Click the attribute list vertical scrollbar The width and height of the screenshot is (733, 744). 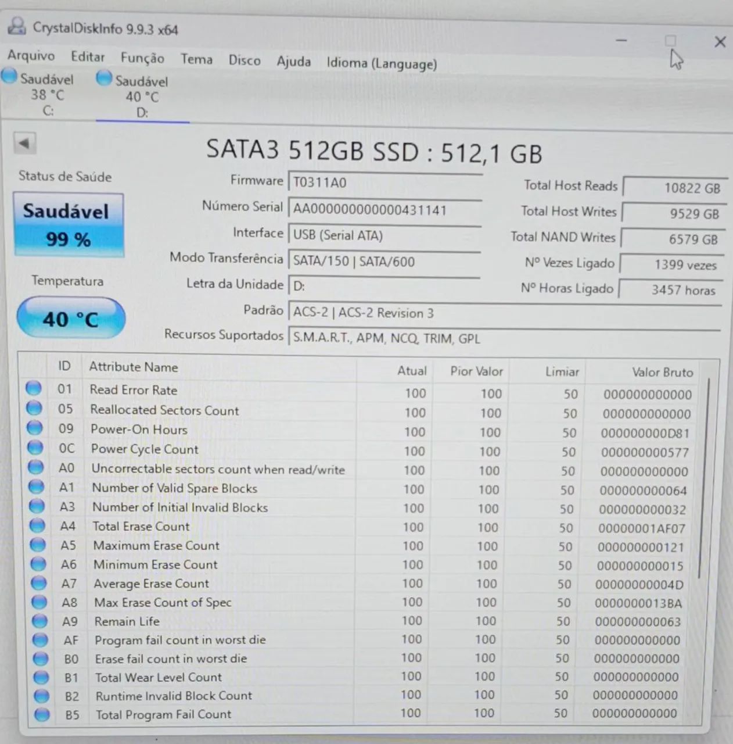click(705, 477)
